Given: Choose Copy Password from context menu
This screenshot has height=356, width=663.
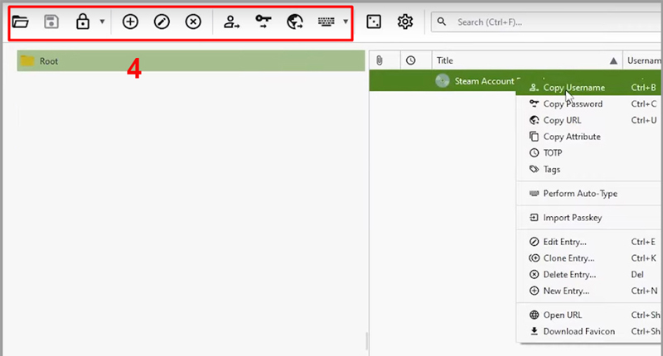Looking at the screenshot, I should (x=573, y=104).
